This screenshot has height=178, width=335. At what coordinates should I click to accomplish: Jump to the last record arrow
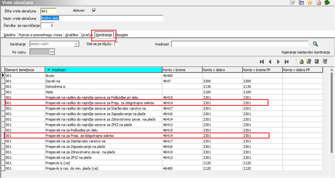click(x=287, y=62)
